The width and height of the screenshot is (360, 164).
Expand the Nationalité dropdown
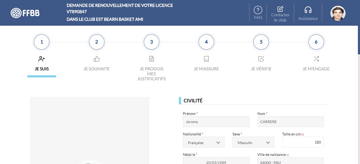point(204,142)
